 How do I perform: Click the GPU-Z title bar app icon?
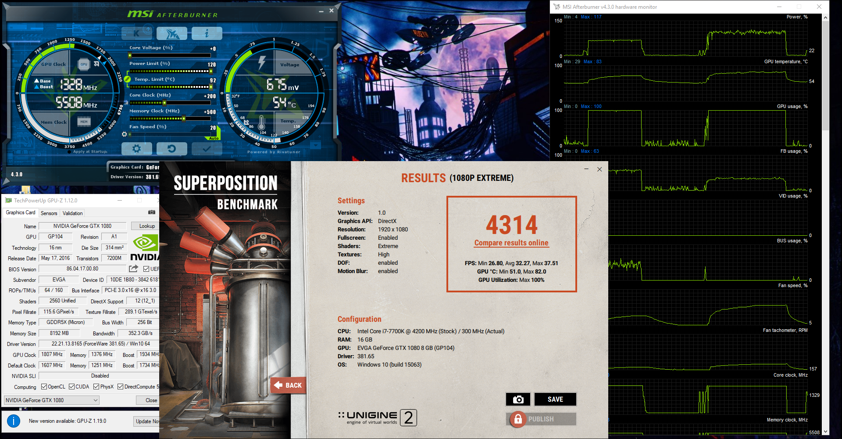coord(8,201)
